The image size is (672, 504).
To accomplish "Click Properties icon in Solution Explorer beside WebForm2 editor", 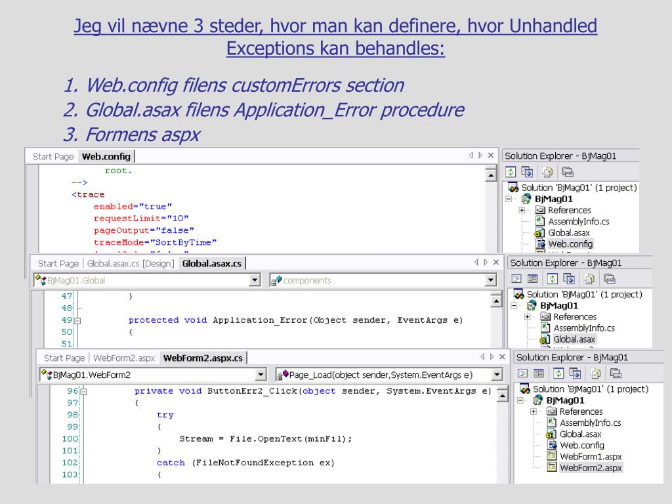I will coord(616,373).
